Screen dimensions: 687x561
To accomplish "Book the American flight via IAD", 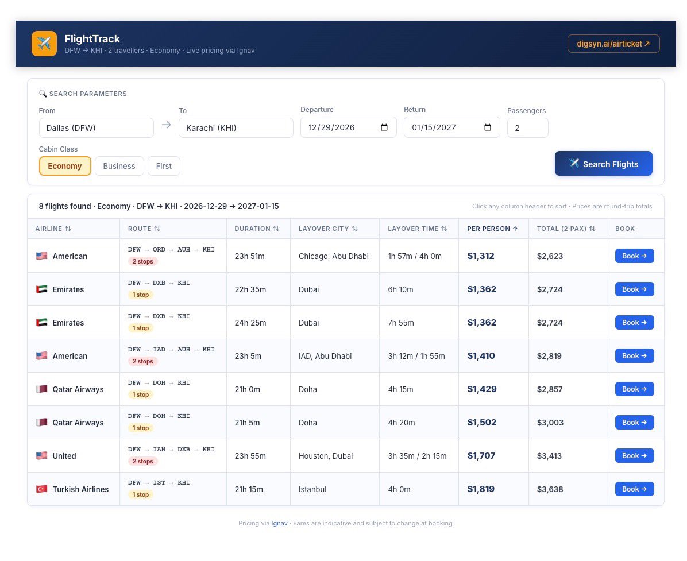I will point(634,355).
